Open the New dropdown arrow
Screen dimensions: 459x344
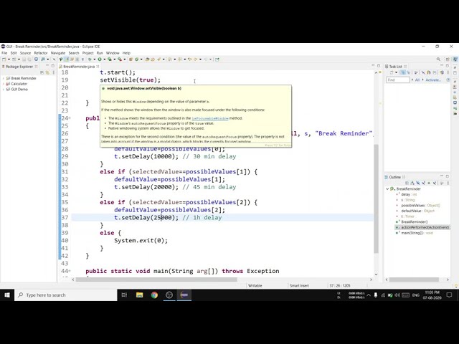8,59
